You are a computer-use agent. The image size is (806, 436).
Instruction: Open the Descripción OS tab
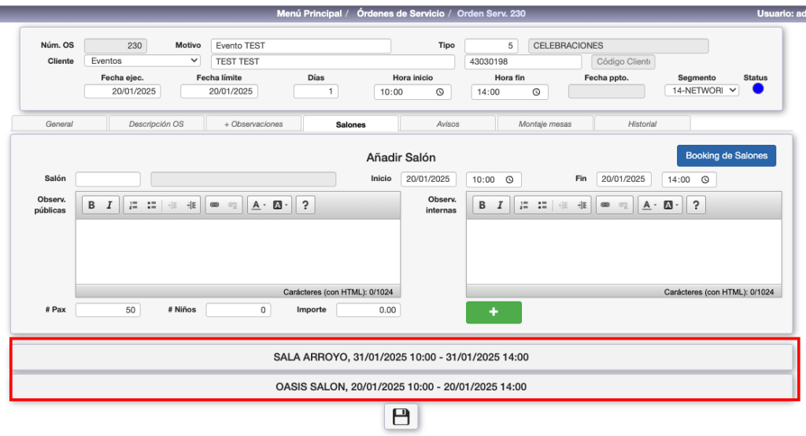click(156, 124)
